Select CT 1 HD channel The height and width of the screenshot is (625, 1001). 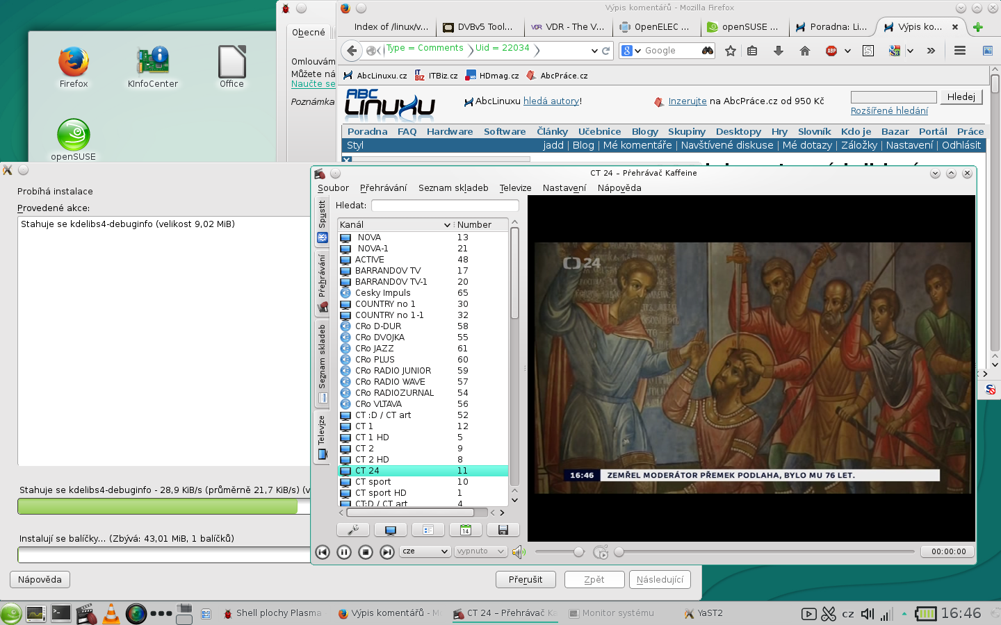[423, 437]
